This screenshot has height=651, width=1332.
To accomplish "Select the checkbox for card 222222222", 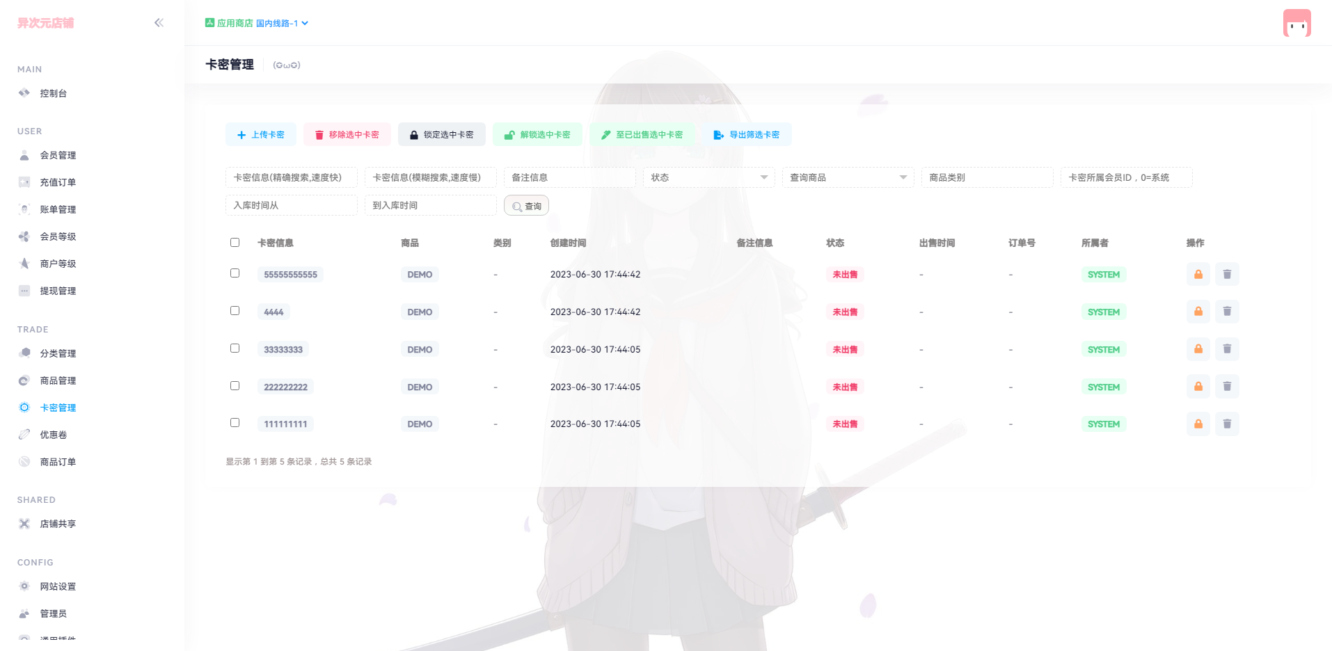I will 235,386.
